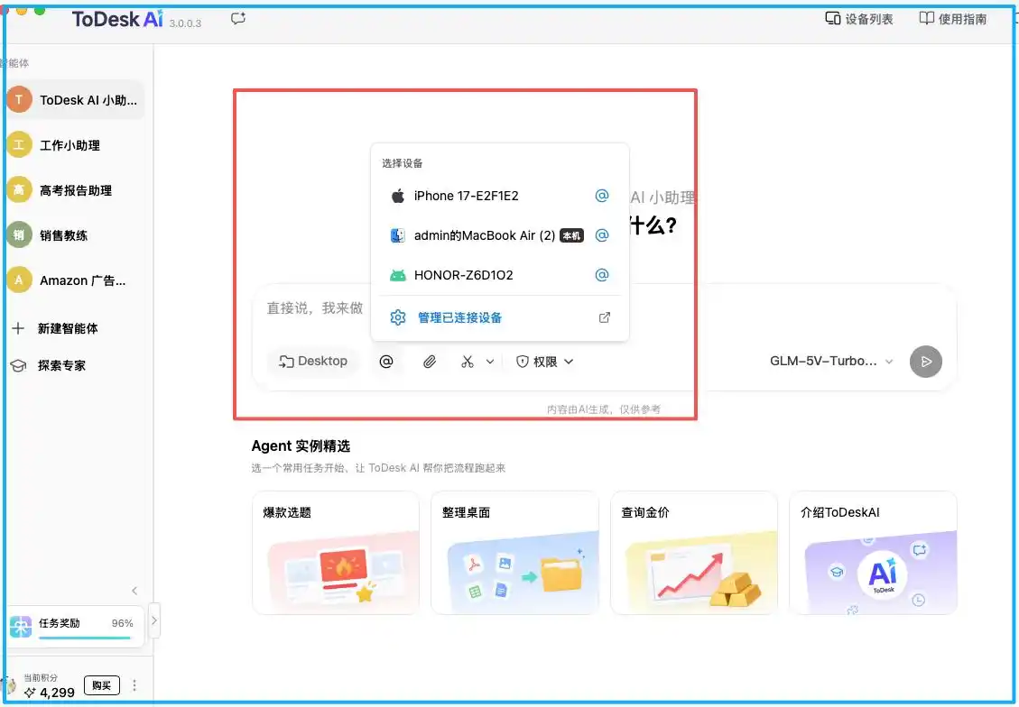Click the sparkle icon next to 4,299

(x=30, y=693)
